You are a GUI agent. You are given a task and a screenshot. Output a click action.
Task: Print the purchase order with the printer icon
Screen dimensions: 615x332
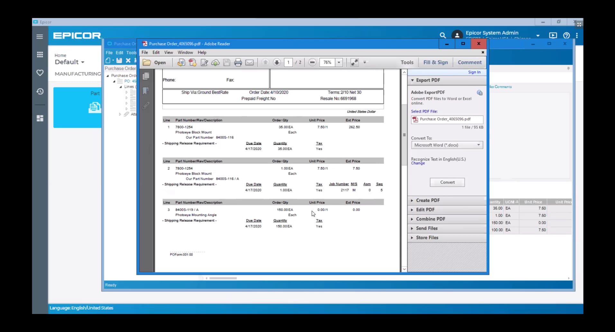[238, 62]
